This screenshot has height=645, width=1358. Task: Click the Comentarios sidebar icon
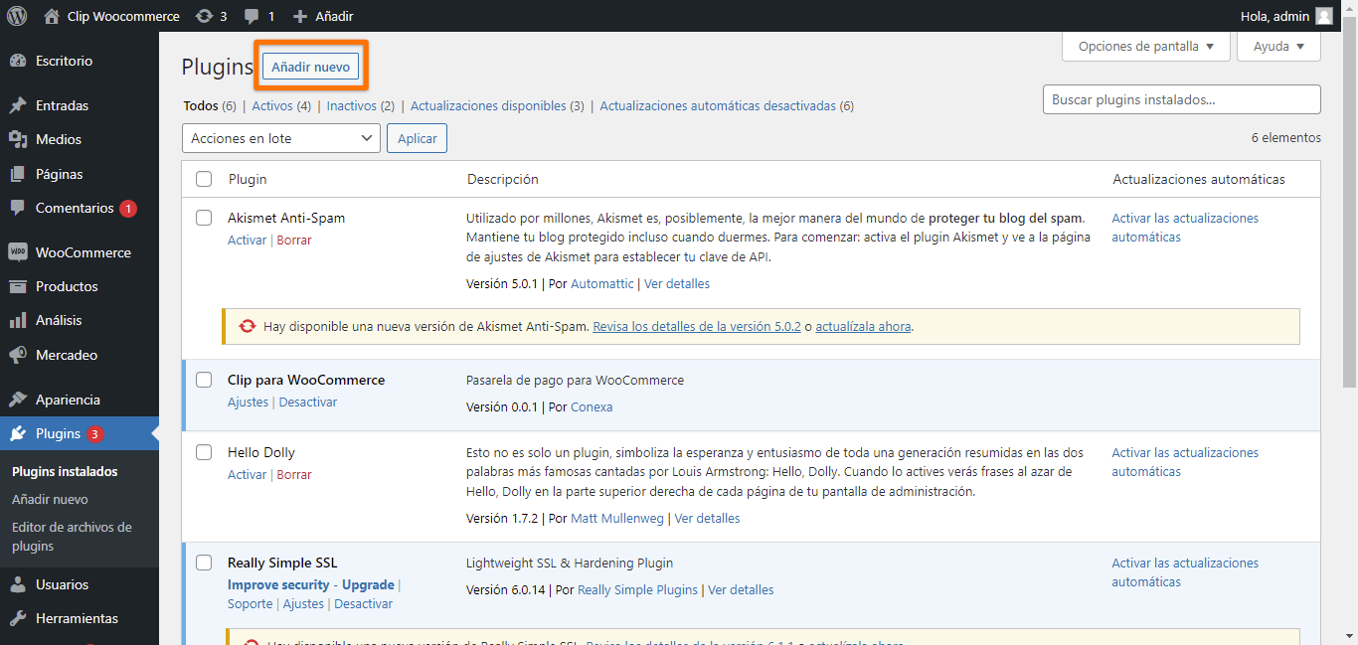tap(18, 208)
